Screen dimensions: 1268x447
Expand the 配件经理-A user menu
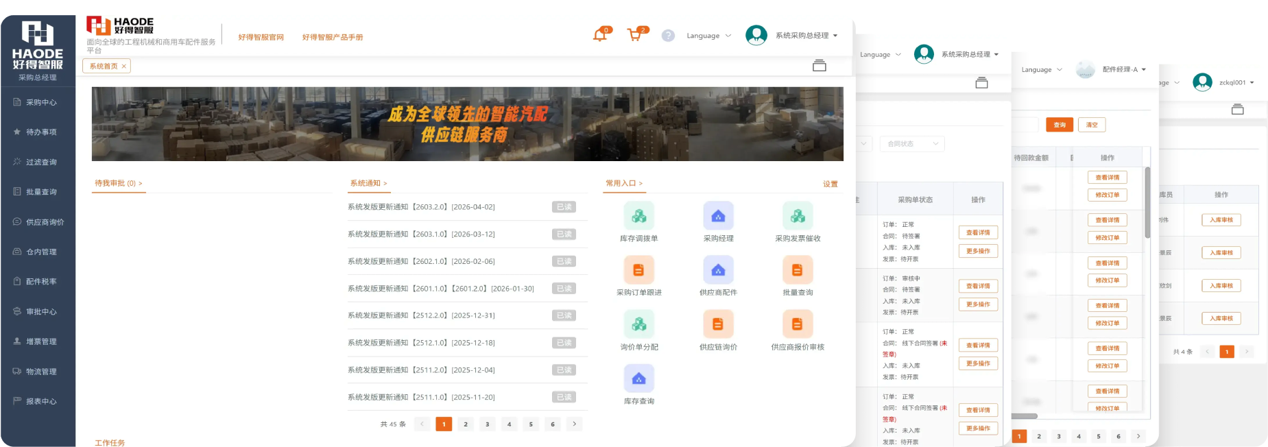click(x=1124, y=69)
